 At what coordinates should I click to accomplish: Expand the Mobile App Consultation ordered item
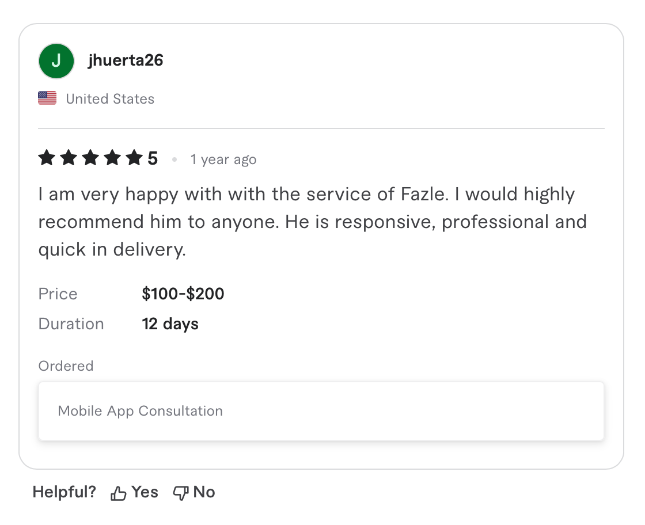pos(321,410)
